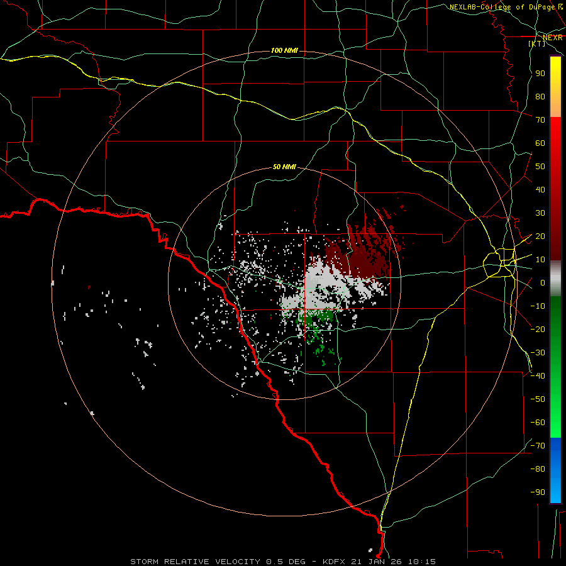Click the [KT] units label above the color bar
566x566 pixels.
(536, 43)
